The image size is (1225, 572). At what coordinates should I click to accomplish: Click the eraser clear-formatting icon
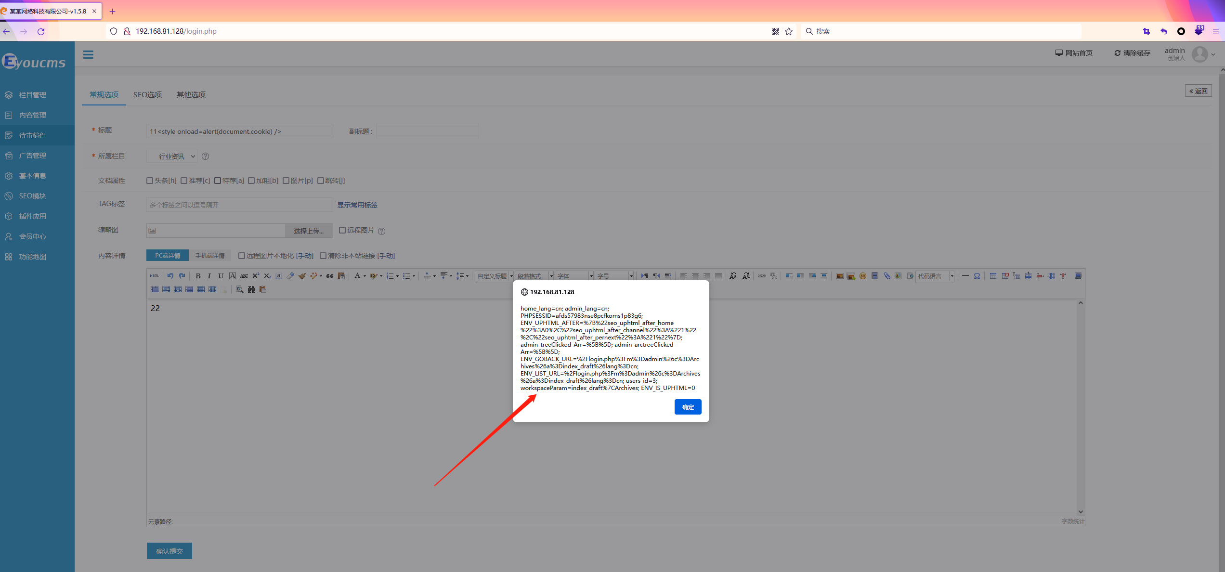click(x=290, y=276)
